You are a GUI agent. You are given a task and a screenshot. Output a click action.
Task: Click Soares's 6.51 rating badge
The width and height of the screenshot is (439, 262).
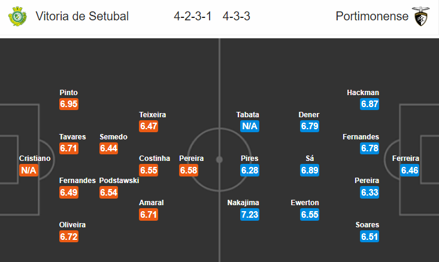click(x=370, y=236)
